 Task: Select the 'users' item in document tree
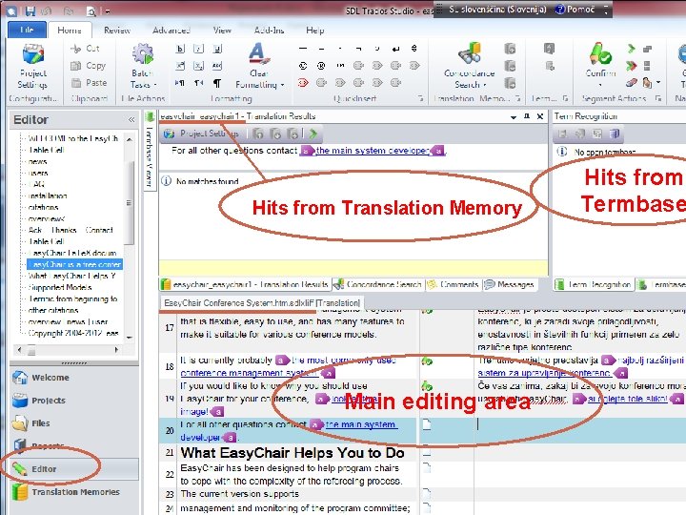(x=38, y=173)
